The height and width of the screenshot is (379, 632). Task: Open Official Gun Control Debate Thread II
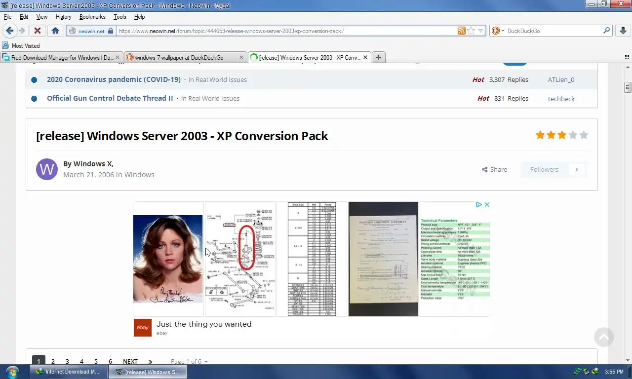click(110, 98)
